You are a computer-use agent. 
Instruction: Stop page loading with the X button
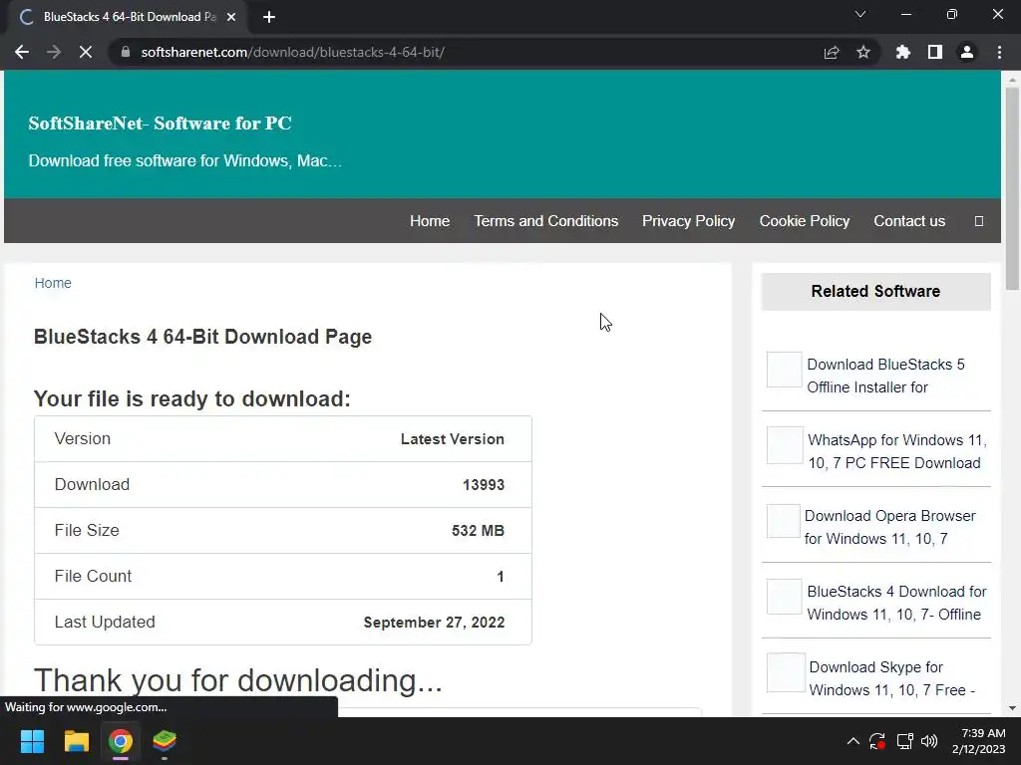tap(86, 52)
